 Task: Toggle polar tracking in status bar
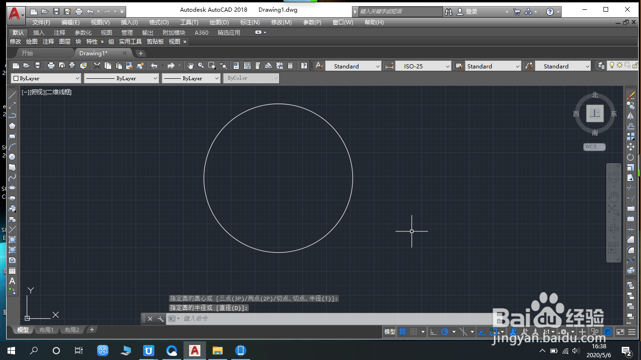coord(444,332)
